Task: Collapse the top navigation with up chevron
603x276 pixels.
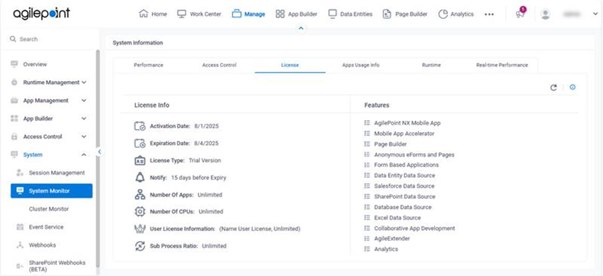Action: tap(301, 29)
